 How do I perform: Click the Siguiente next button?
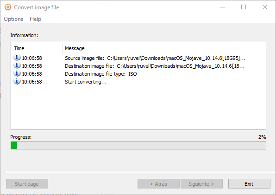201,184
